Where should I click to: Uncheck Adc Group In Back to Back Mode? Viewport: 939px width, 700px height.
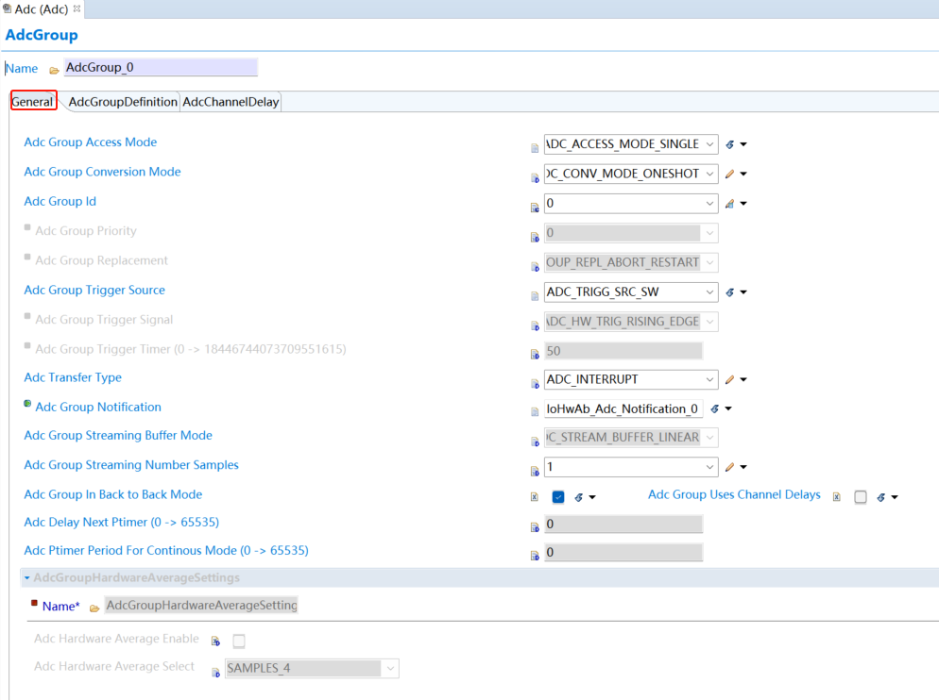coord(558,497)
